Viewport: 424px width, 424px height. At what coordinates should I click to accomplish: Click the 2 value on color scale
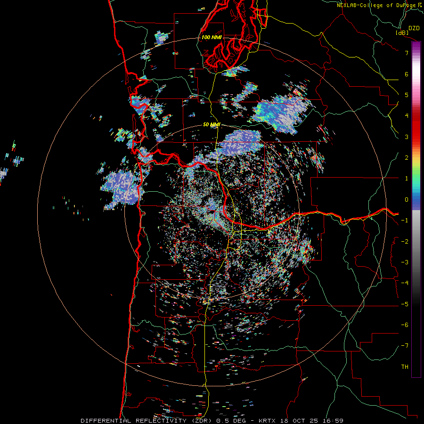pyautogui.click(x=407, y=158)
